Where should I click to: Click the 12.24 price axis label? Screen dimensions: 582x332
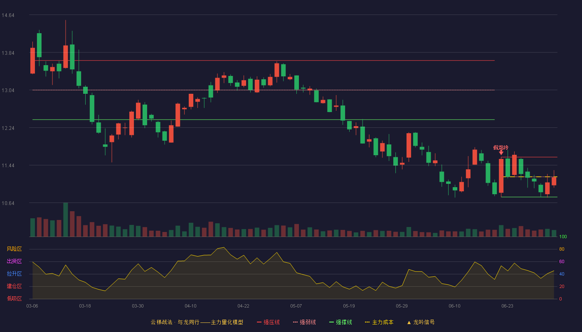pos(8,128)
